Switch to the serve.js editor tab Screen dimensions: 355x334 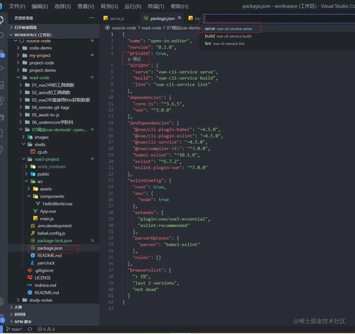[x=118, y=18]
